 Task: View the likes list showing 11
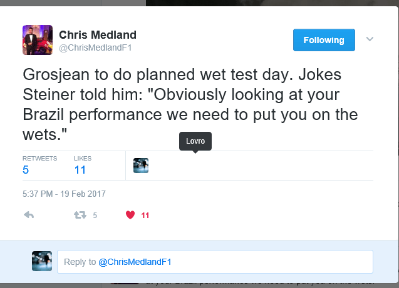80,169
